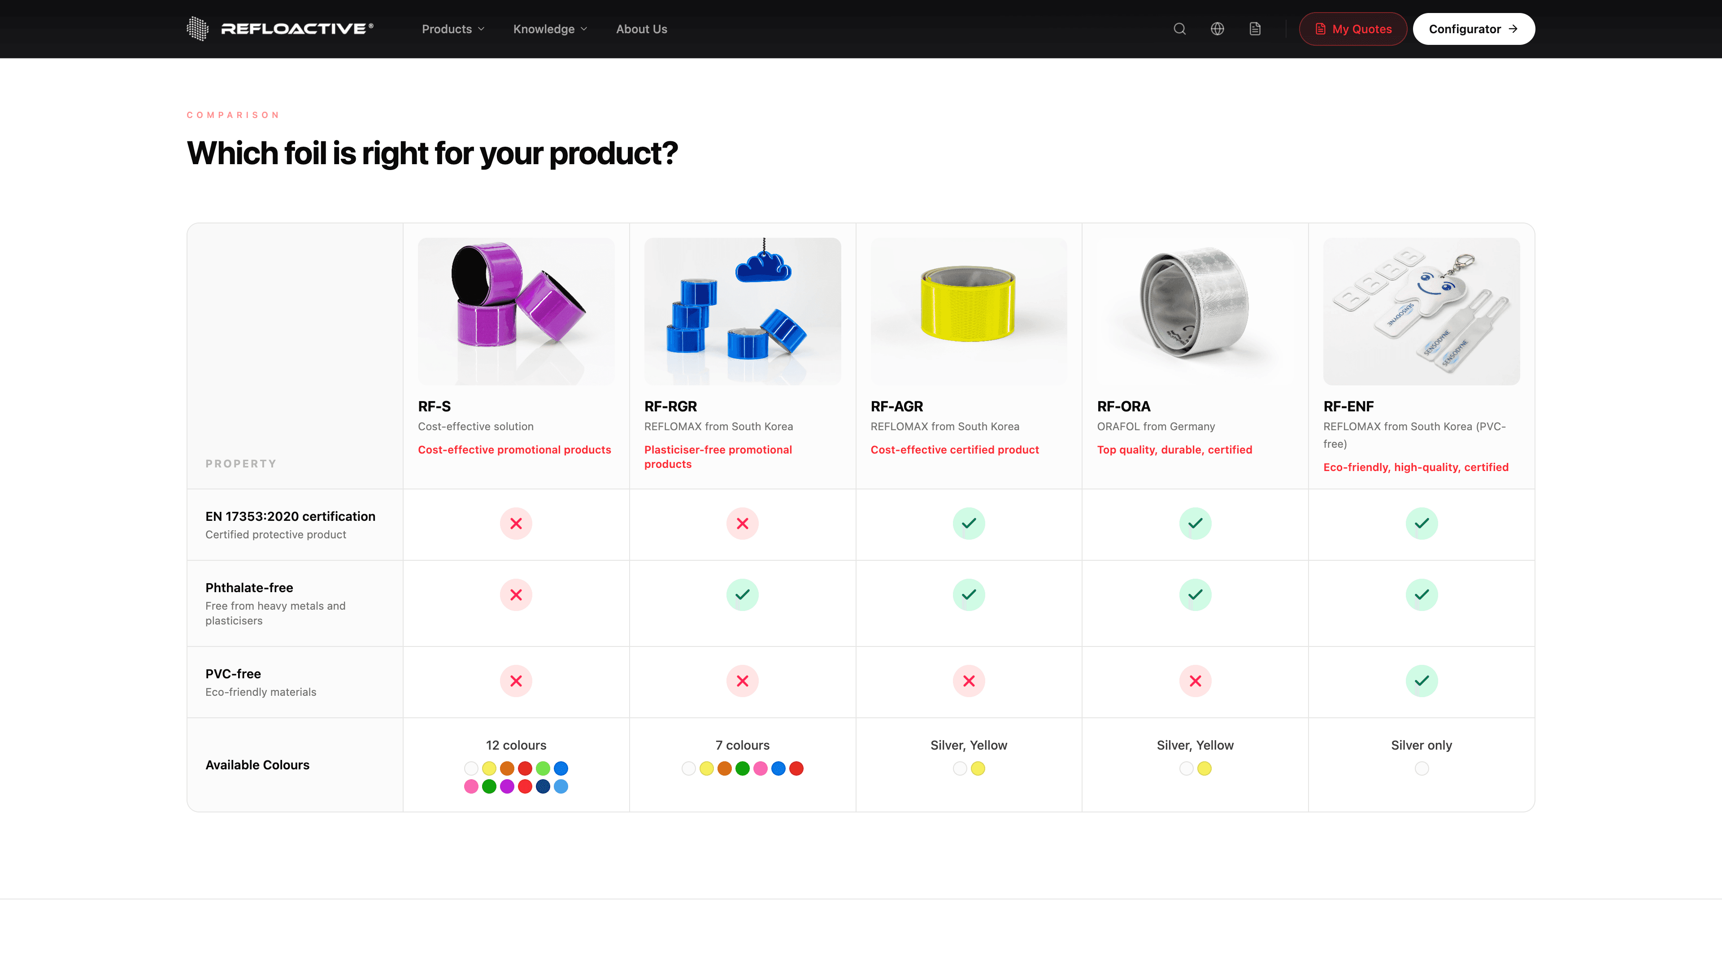Pick the light green swatch under 12 colours
This screenshot has height=969, width=1722.
pos(543,768)
